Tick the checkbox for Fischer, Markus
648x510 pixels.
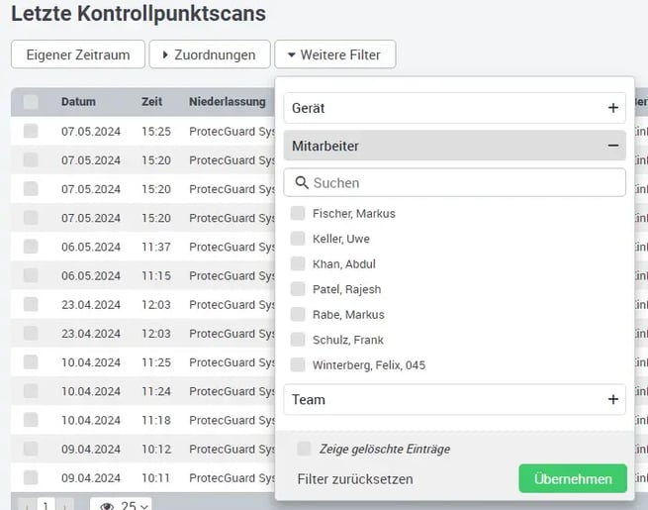[298, 214]
